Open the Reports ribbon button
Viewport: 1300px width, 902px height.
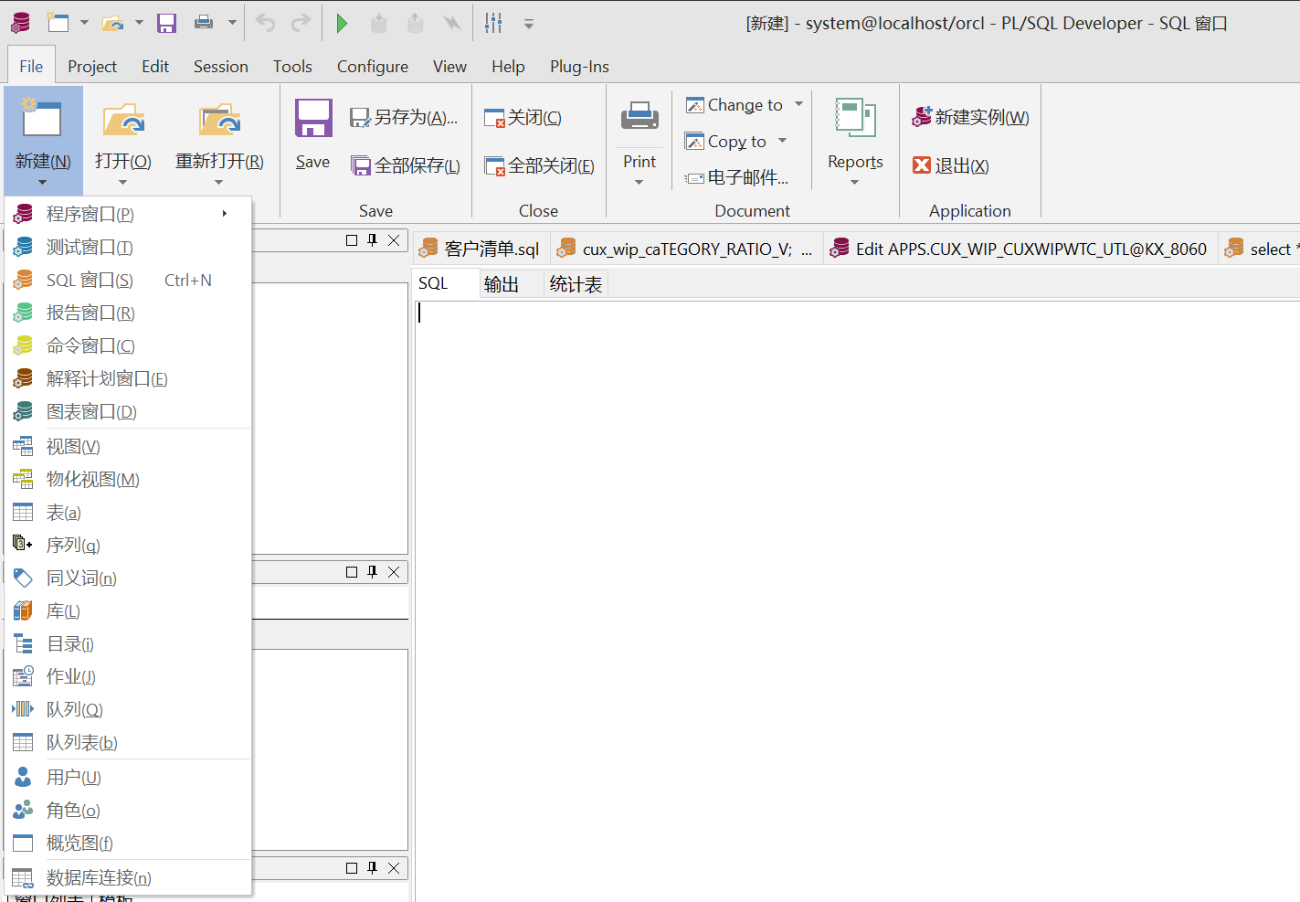point(855,142)
